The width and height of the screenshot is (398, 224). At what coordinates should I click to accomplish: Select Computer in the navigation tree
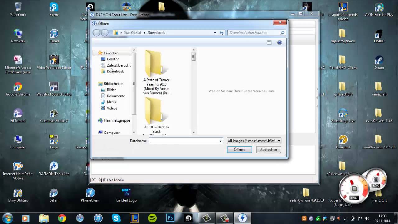click(109, 133)
